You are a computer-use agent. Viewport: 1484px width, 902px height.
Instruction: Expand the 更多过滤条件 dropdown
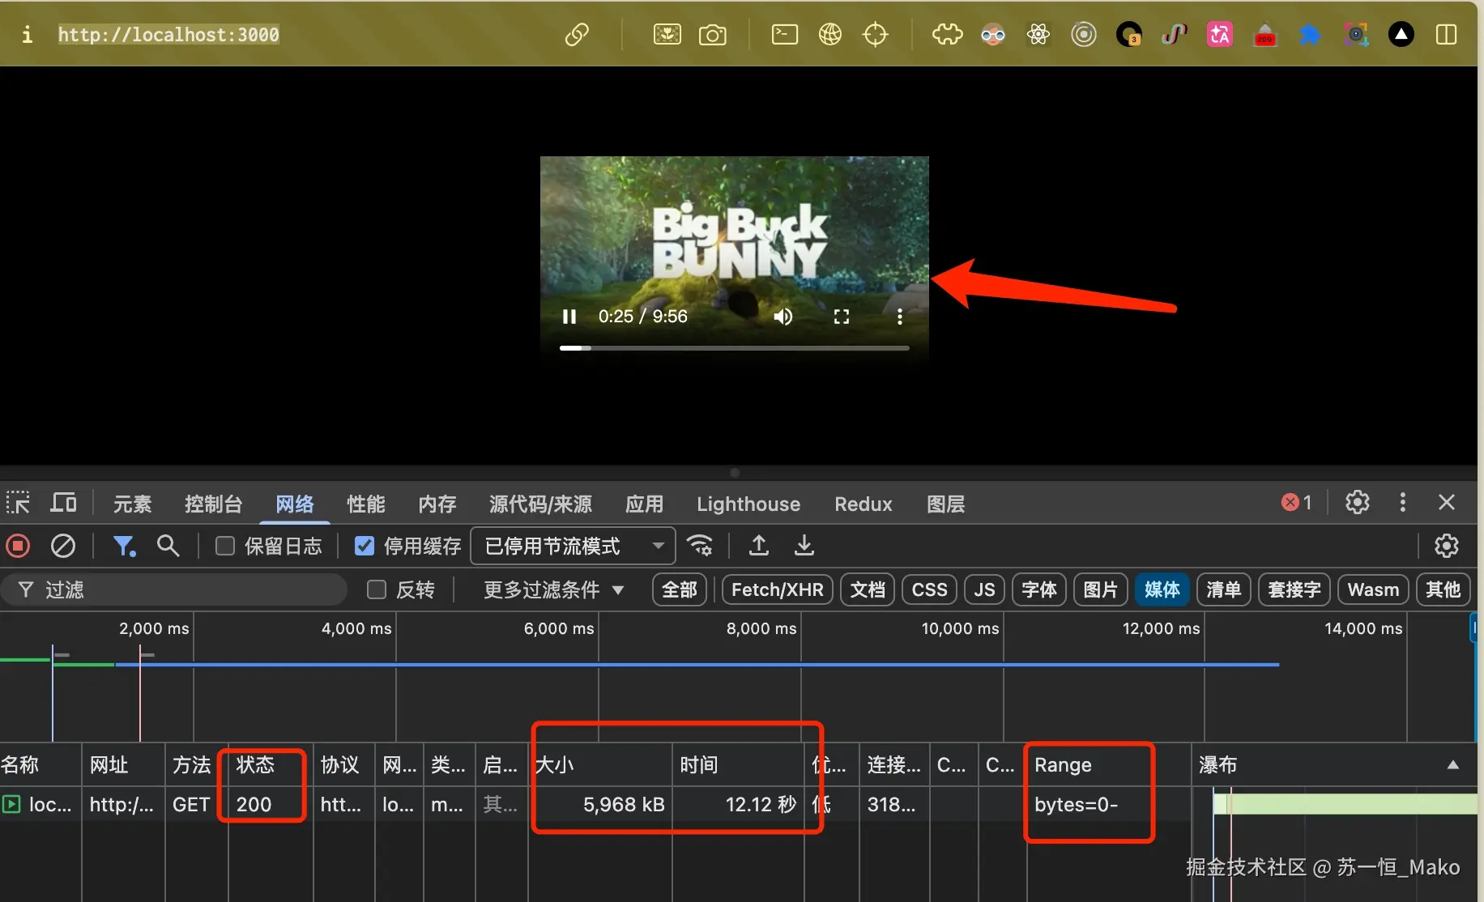click(x=554, y=589)
